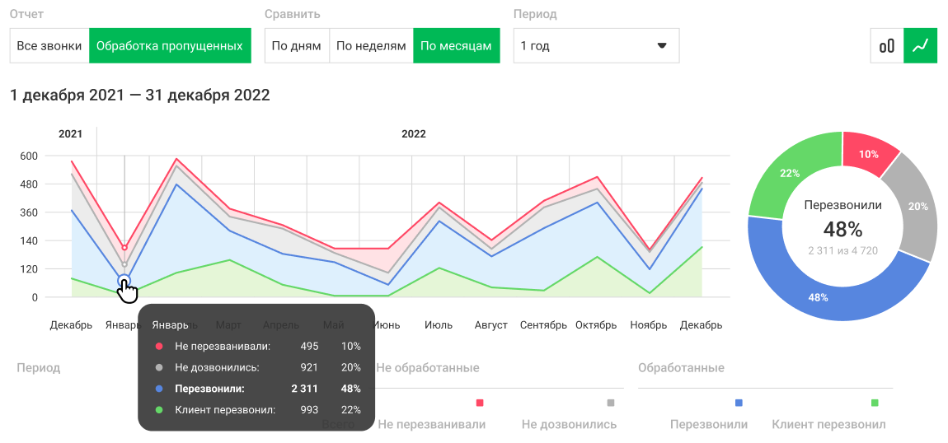Switch comparison to По неделям
Viewport: 948px width, 443px height.
point(371,46)
